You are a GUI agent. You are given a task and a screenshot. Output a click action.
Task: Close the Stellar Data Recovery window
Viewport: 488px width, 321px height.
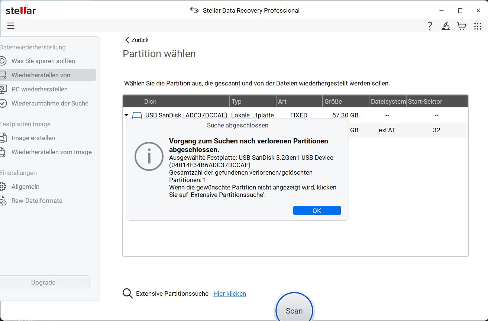[478, 10]
